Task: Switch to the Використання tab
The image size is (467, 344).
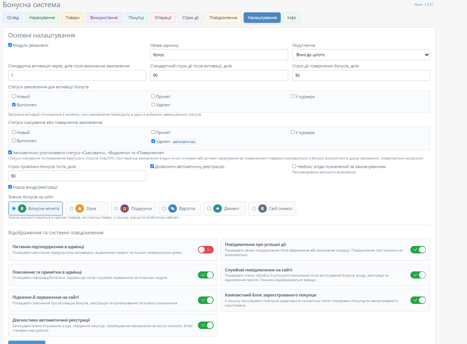Action: (x=104, y=18)
